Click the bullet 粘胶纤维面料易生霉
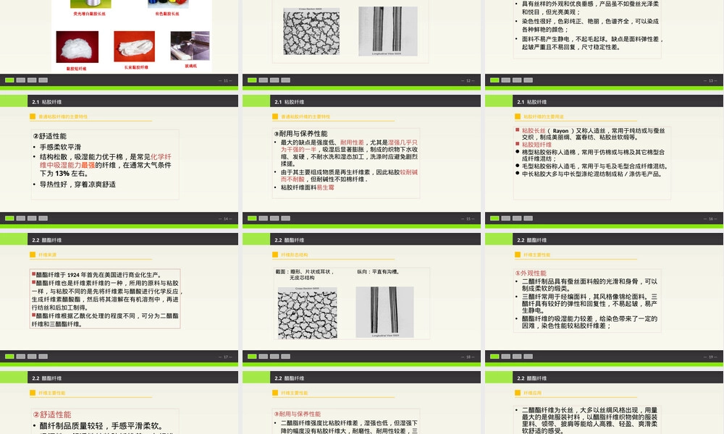The width and height of the screenshot is (724, 434). pos(308,188)
